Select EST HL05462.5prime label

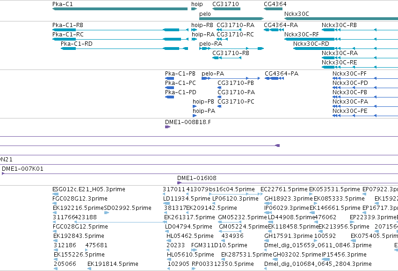[190, 236]
